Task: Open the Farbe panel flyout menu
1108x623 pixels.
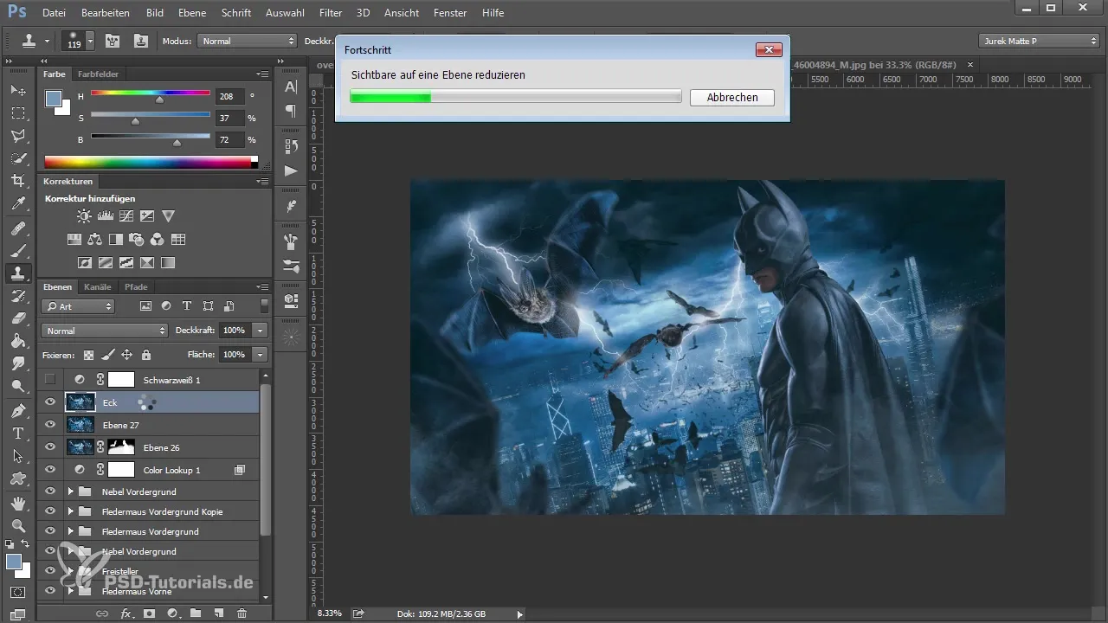Action: (x=262, y=74)
